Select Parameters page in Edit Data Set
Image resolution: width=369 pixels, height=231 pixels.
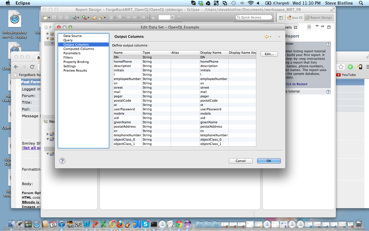click(x=72, y=53)
